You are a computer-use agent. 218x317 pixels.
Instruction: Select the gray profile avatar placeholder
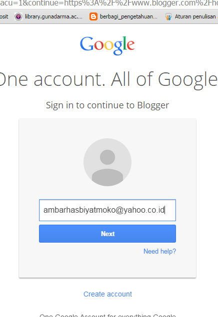pos(107,162)
